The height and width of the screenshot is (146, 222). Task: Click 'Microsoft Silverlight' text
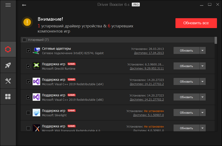54,115
